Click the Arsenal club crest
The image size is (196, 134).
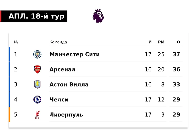(x=37, y=69)
